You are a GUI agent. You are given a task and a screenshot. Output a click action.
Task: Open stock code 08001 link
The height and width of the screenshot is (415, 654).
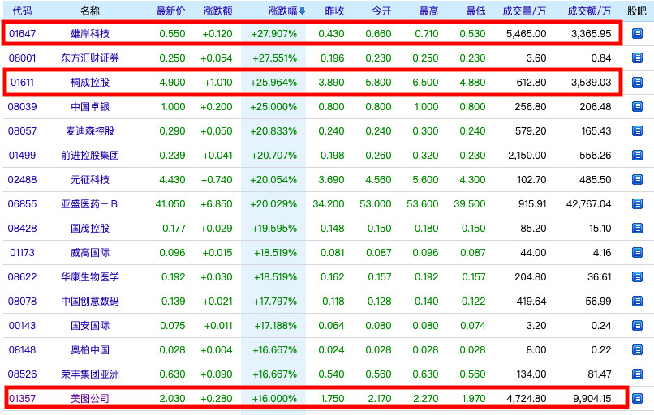pyautogui.click(x=22, y=58)
